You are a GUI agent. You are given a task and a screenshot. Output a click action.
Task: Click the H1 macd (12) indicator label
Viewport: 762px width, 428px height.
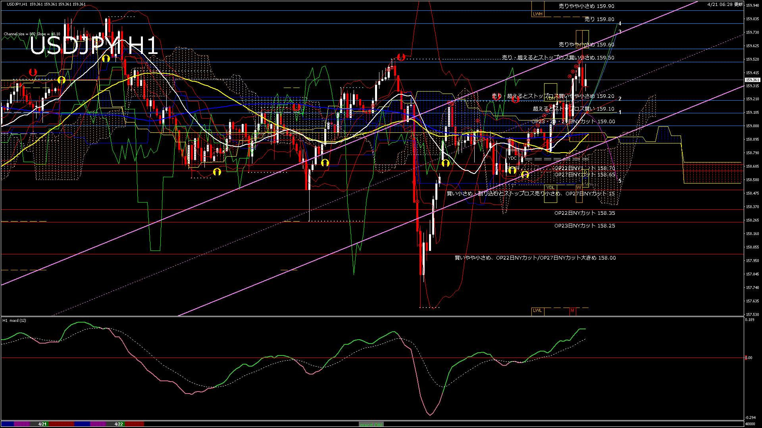(x=15, y=320)
